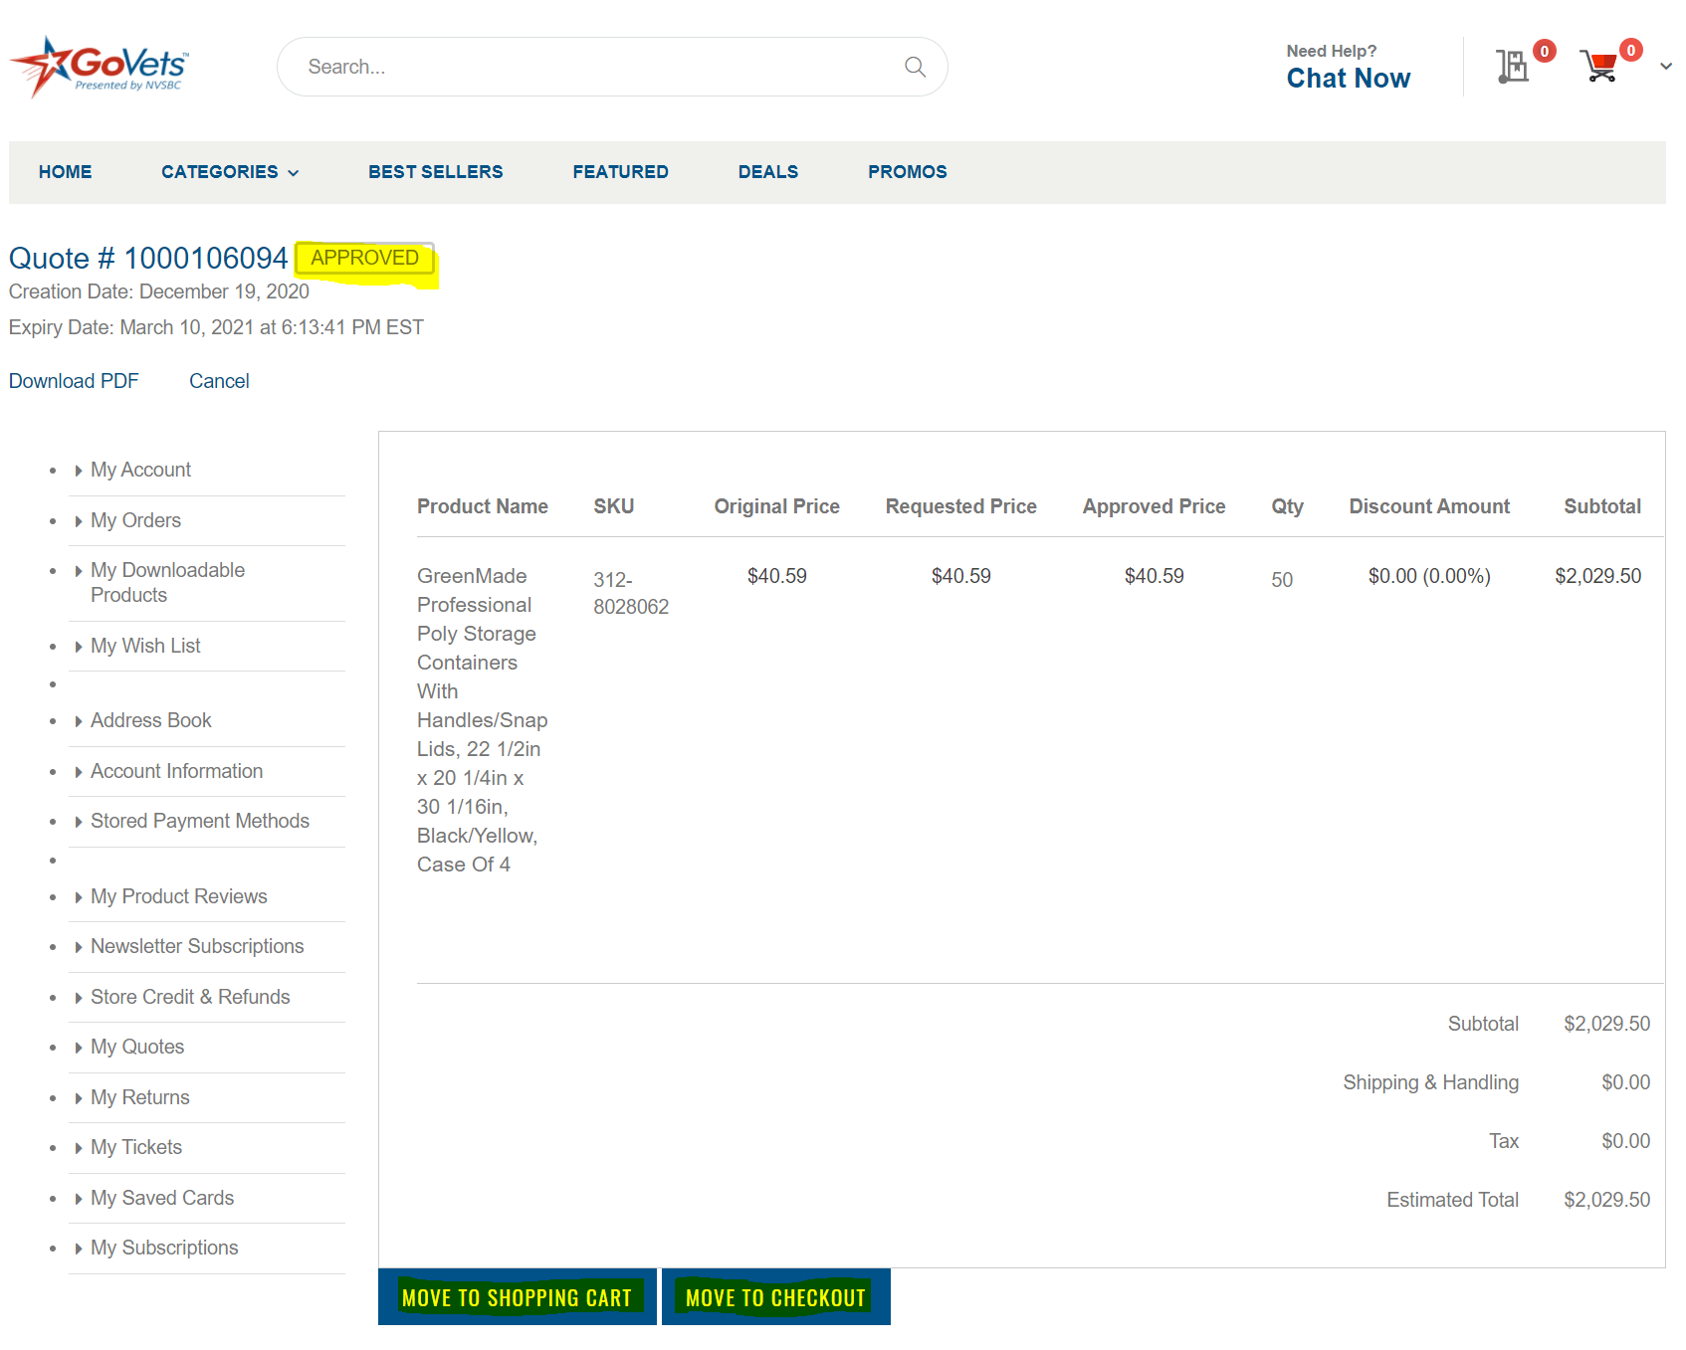Click the search magnifying glass icon
Screen dimensions: 1686x1350
click(x=915, y=67)
